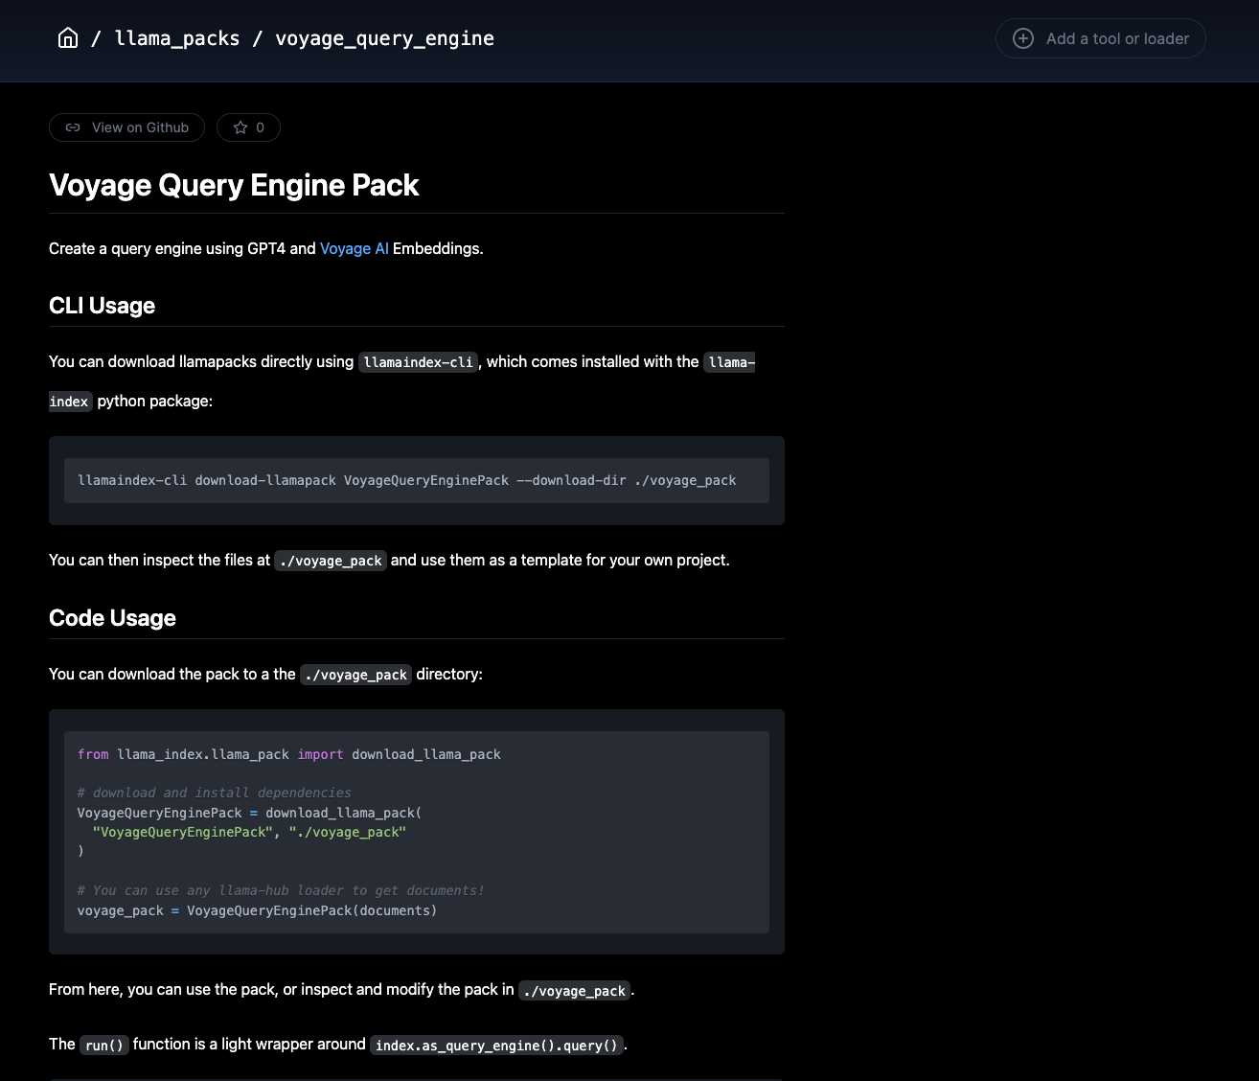Viewport: 1259px width, 1081px height.
Task: Select the voyage_query_engine breadcrumb item
Action: point(384,38)
